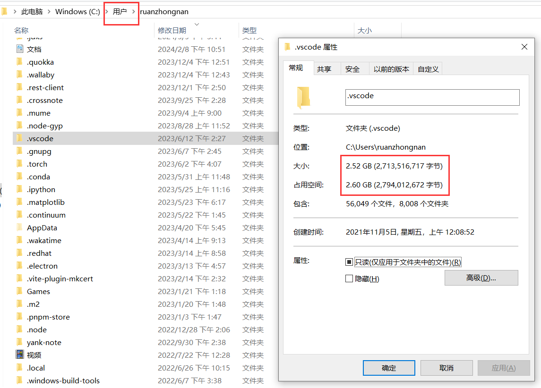Open the 修改日期 column sort arrow
The height and width of the screenshot is (388, 541).
pyautogui.click(x=197, y=24)
